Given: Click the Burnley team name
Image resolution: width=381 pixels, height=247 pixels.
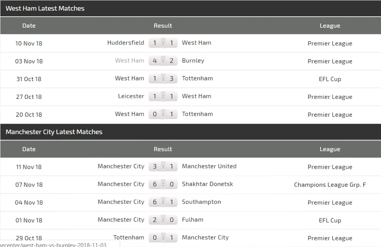Looking at the screenshot, I should [x=193, y=60].
